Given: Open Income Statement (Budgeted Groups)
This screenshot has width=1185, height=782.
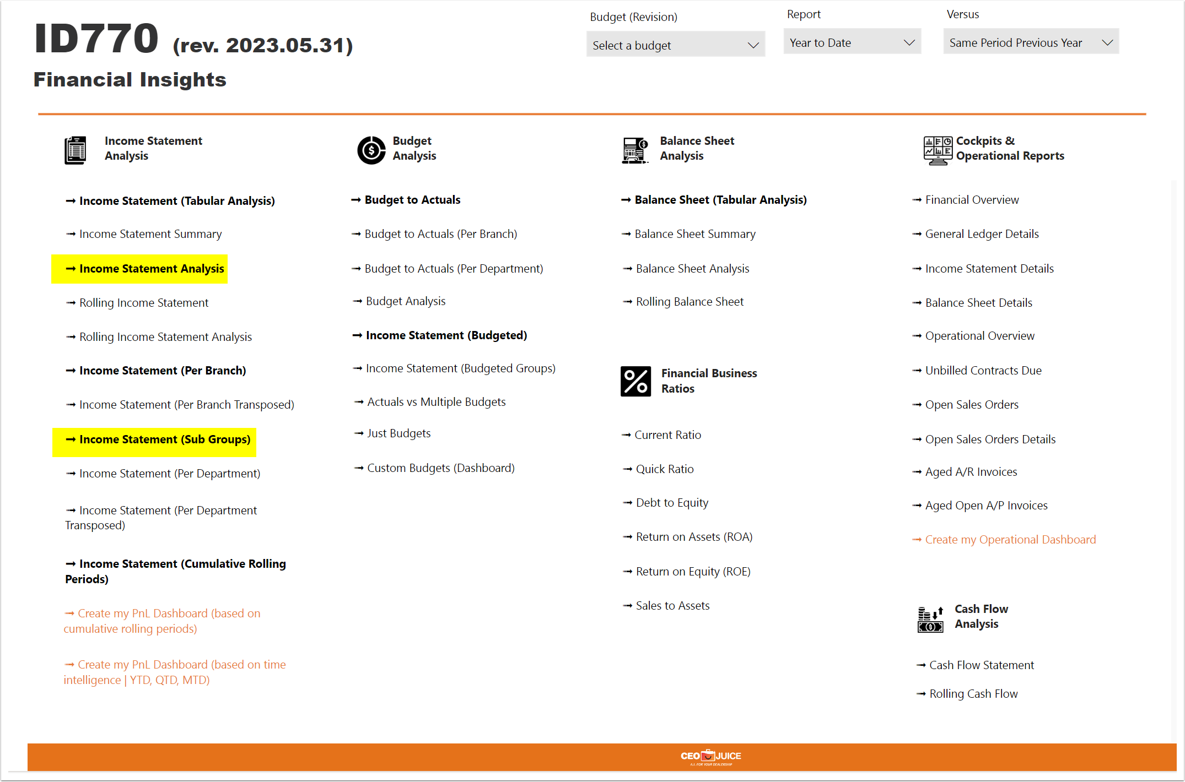Looking at the screenshot, I should pyautogui.click(x=454, y=368).
